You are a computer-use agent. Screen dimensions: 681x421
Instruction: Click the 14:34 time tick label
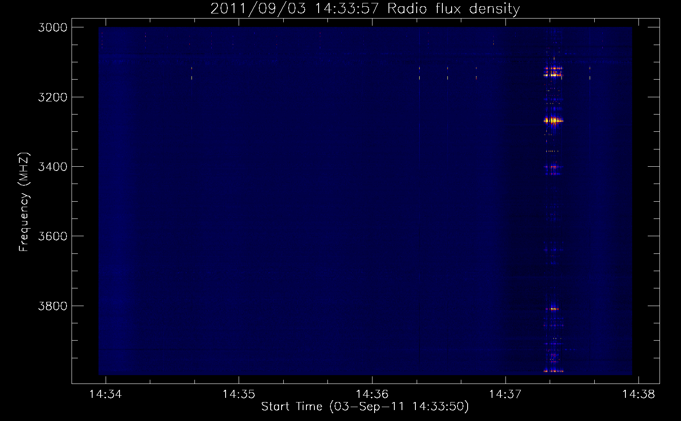click(106, 394)
